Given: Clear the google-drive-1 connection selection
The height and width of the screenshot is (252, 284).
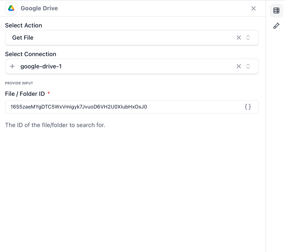Looking at the screenshot, I should pos(239,66).
